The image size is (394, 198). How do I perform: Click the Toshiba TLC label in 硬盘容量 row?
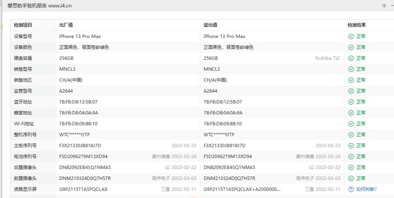(x=327, y=58)
